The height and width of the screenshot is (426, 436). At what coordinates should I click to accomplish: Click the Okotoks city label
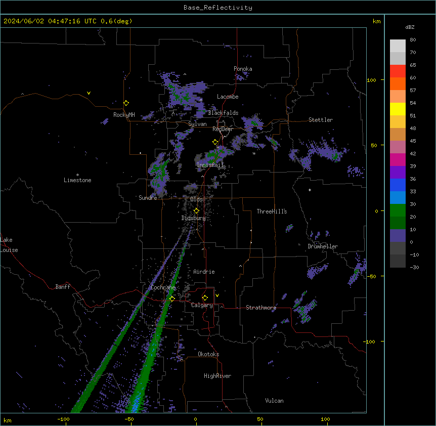point(208,354)
